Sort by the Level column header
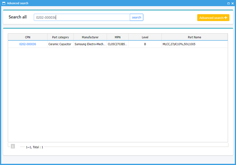The width and height of the screenshot is (236, 165). 145,37
